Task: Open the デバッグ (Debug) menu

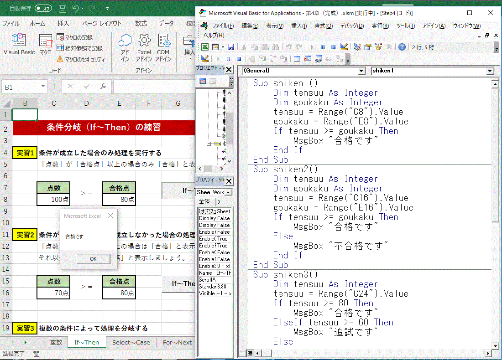Action: 352,26
